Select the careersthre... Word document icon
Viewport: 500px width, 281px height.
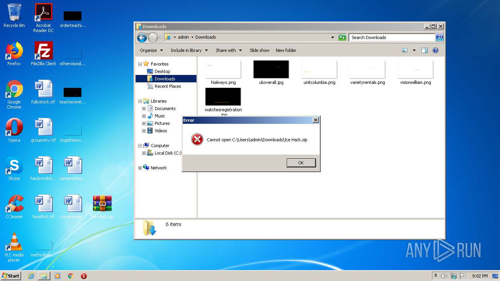click(73, 169)
